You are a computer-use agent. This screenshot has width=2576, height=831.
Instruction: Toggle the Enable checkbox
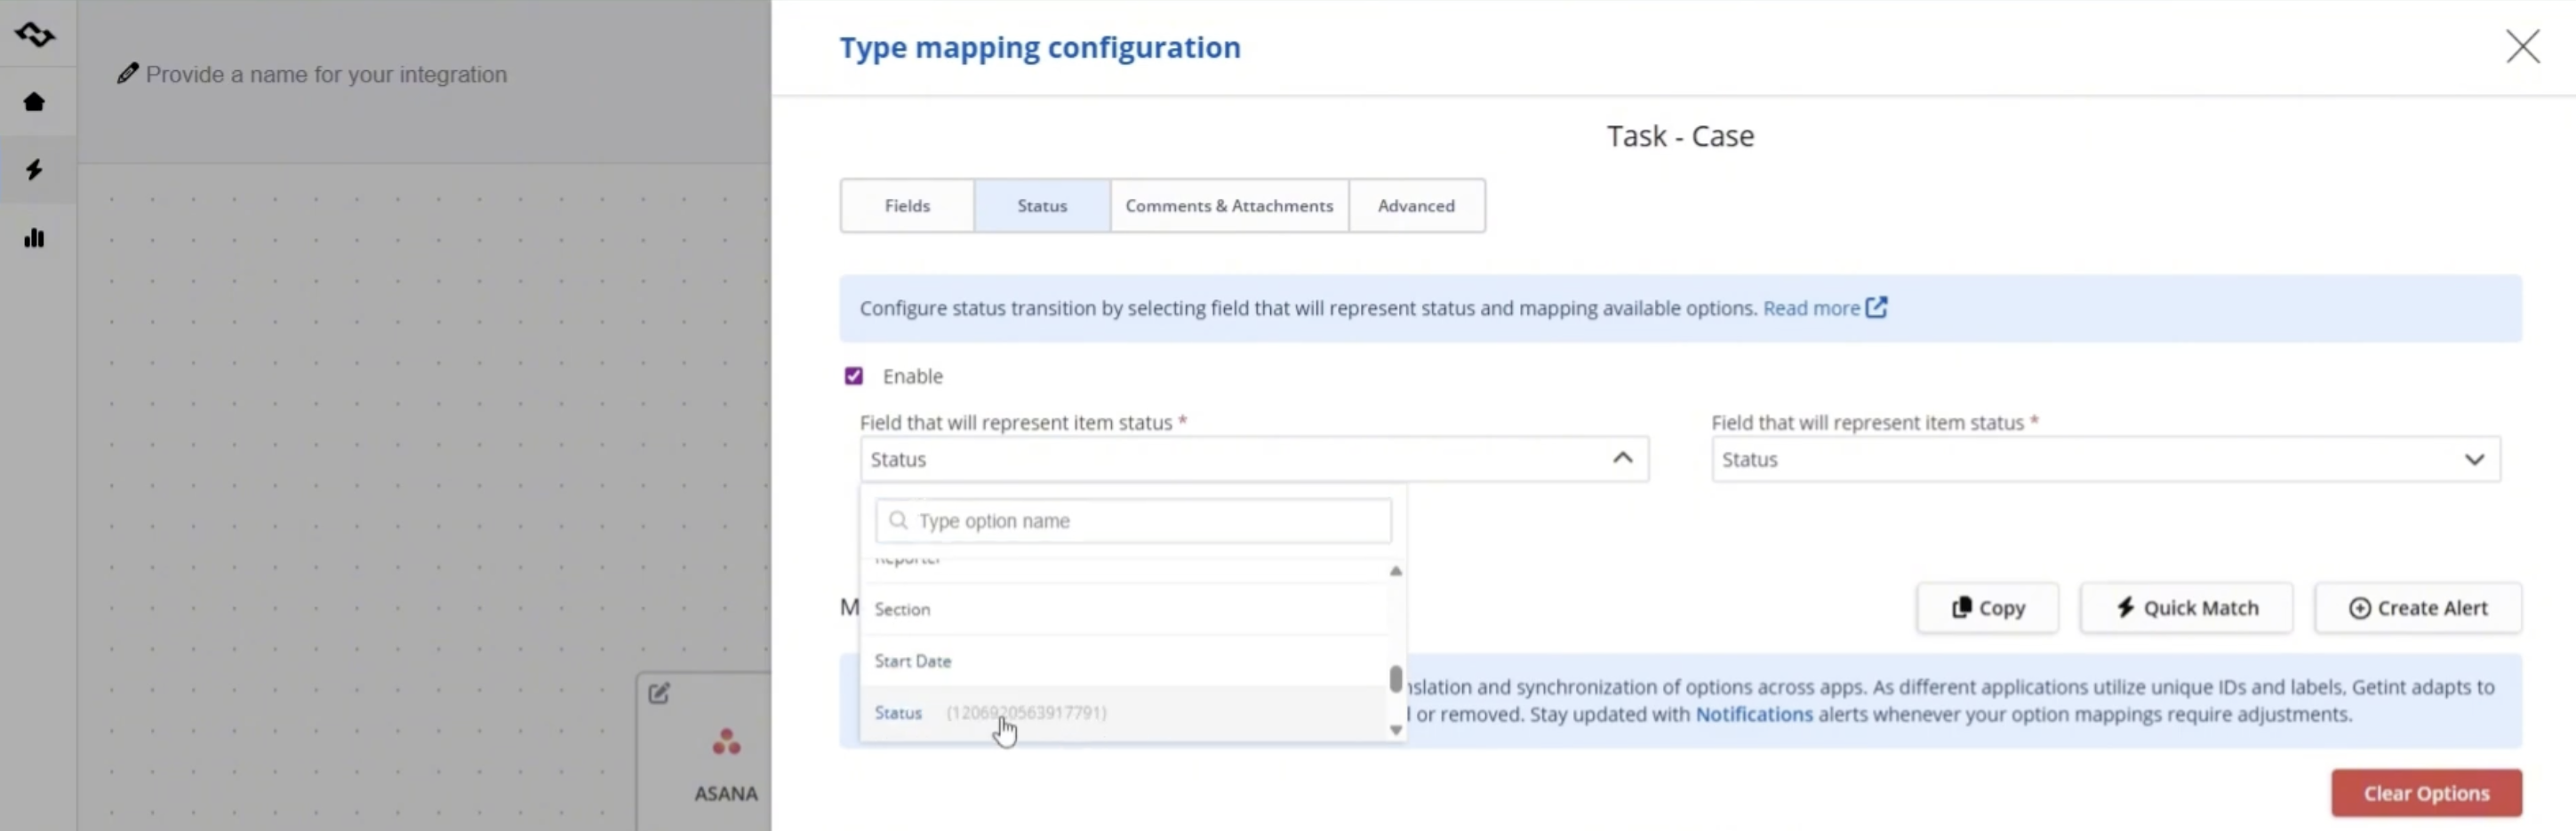tap(854, 376)
